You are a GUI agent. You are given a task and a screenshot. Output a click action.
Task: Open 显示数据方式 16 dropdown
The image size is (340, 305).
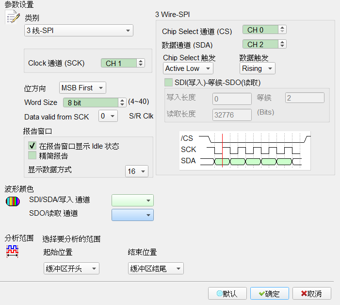click(137, 171)
